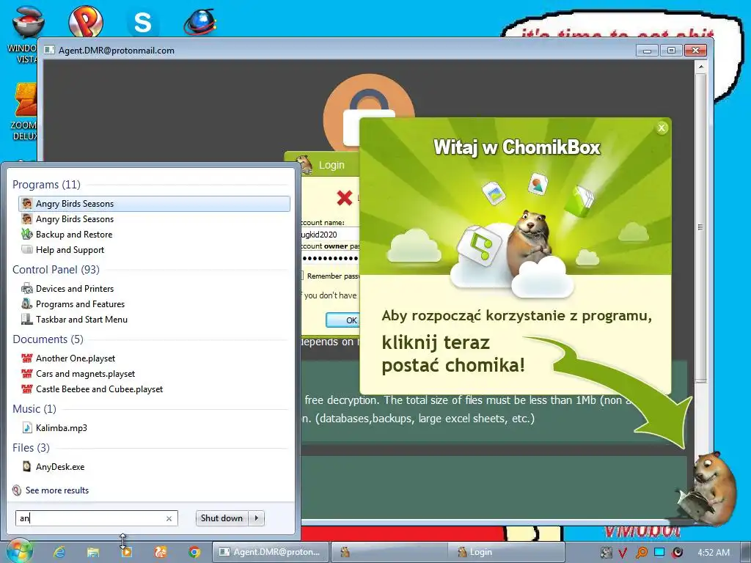Click the orange magnifier tray icon

point(641,553)
